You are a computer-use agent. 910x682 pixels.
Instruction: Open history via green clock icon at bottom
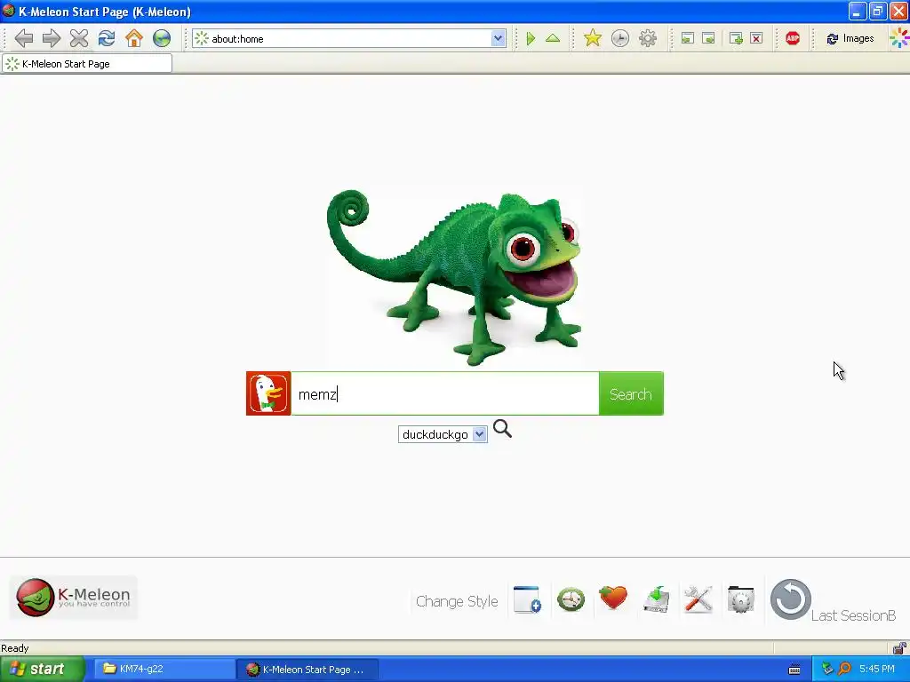tap(571, 599)
